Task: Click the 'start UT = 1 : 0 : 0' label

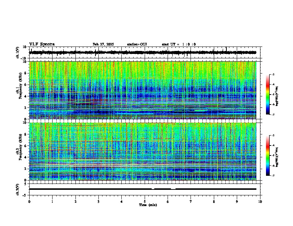Action: (179, 44)
